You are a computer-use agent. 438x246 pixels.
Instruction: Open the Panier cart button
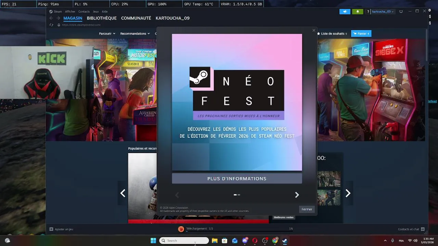click(361, 33)
